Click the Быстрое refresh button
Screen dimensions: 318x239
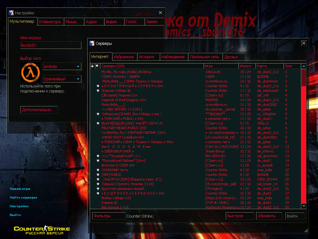tap(240, 216)
